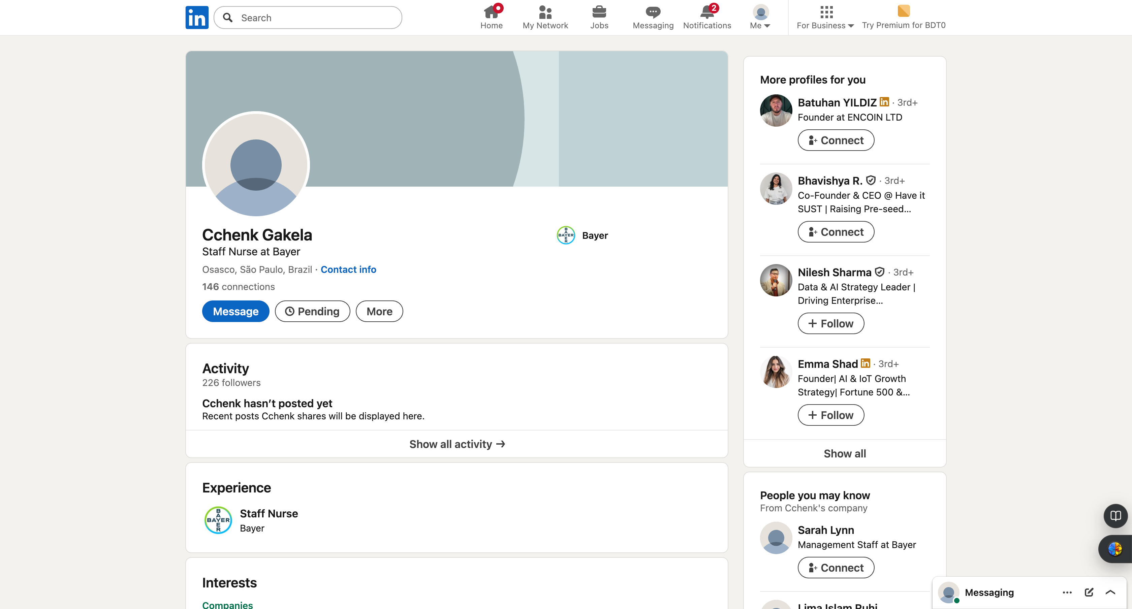Expand the Messaging panel chevron

click(x=1110, y=592)
